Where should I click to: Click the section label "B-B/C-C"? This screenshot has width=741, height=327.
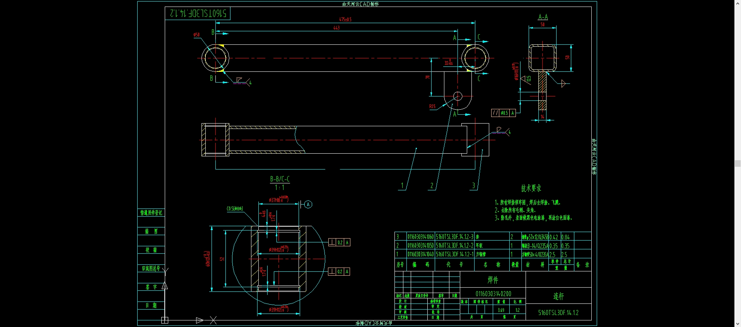click(x=280, y=179)
